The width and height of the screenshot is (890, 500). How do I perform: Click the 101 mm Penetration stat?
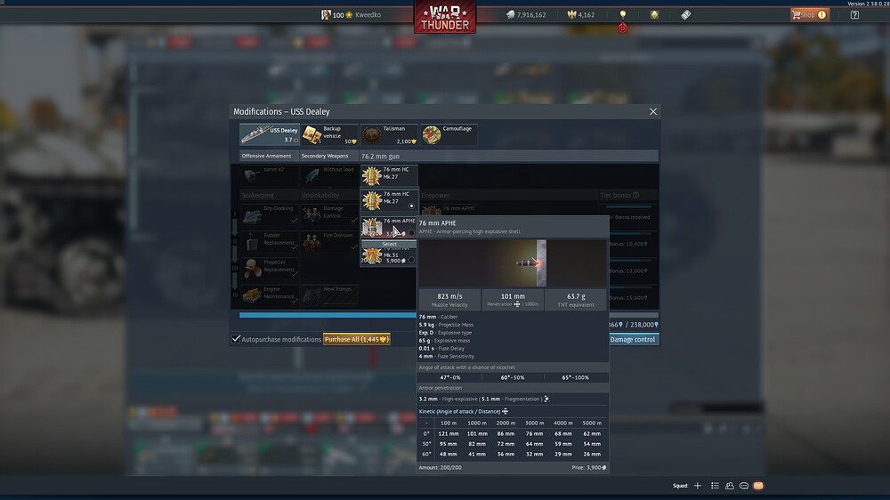tap(513, 300)
